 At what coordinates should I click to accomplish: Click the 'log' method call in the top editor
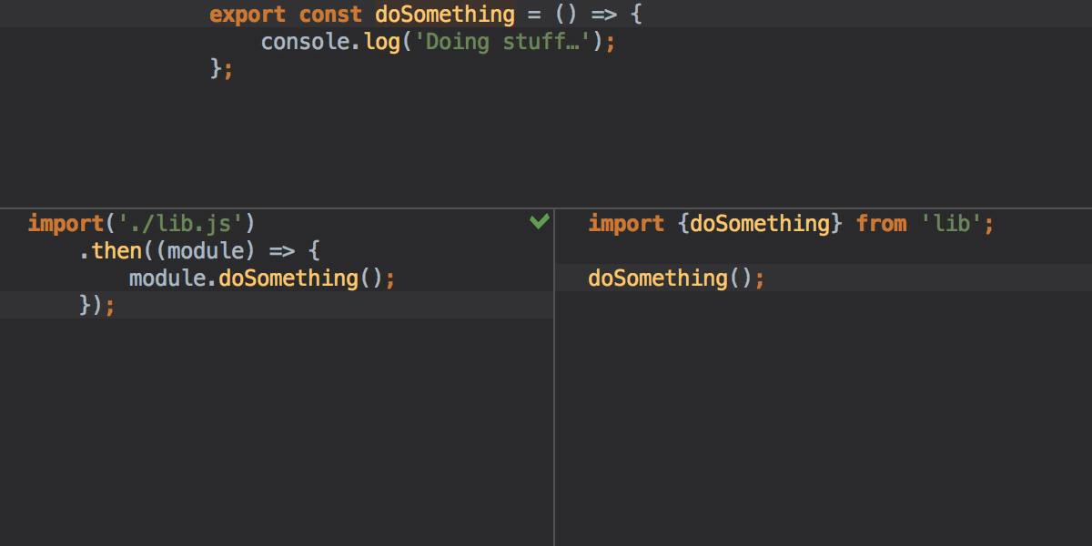tap(381, 42)
